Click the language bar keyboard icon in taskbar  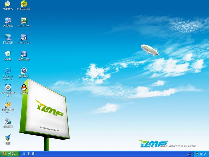(190, 154)
